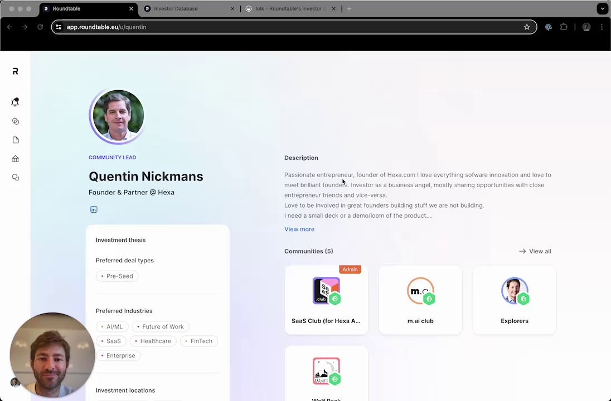The height and width of the screenshot is (401, 611).
Task: Click the SaaS industry tag
Action: (x=111, y=341)
